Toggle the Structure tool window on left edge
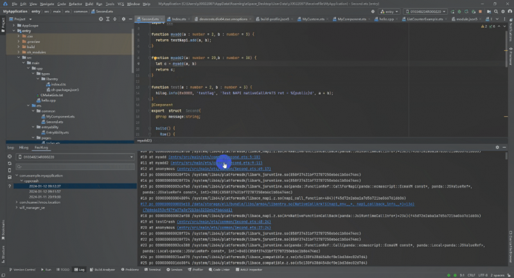Image resolution: width=514 pixels, height=278 pixels. pos(3,253)
